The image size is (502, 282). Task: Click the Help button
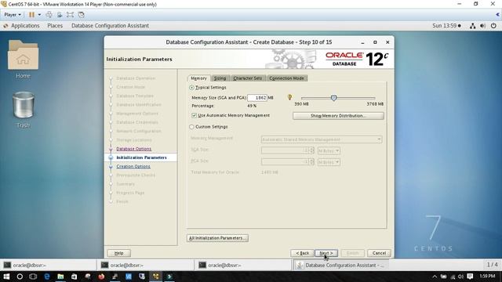tap(118, 253)
